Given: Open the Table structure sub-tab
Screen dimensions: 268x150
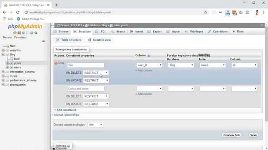Looking at the screenshot, I should coord(69,40).
